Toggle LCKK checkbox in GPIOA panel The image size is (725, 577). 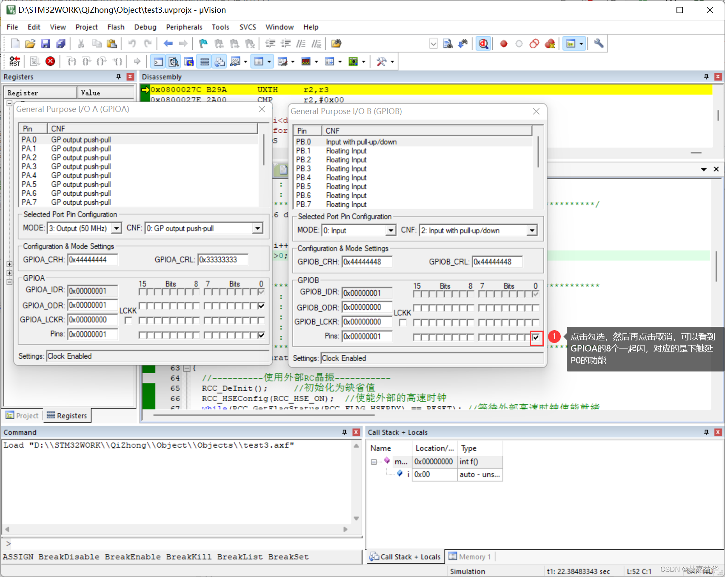click(x=128, y=320)
